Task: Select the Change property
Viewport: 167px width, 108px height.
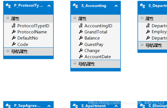Action: (92, 51)
